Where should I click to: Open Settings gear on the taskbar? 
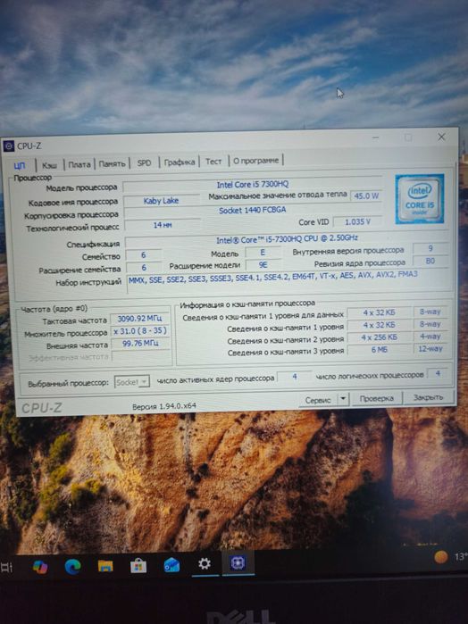pyautogui.click(x=205, y=564)
